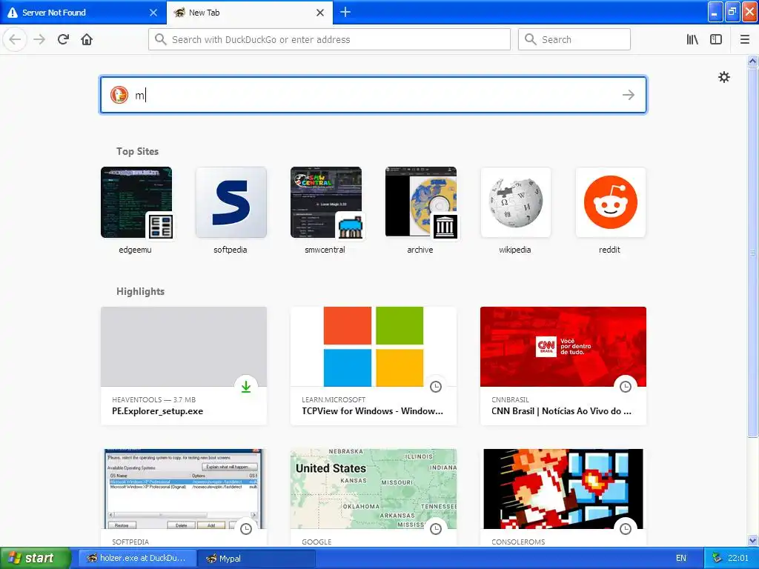The height and width of the screenshot is (569, 759).
Task: Click the green download icon on PE.Explorer card
Action: pyautogui.click(x=246, y=387)
